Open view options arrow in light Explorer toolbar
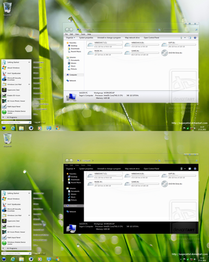 point(185,38)
